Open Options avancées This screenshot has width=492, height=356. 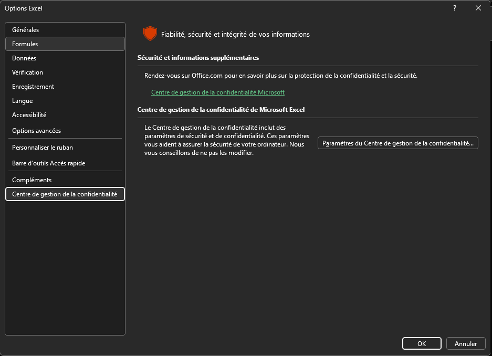pyautogui.click(x=65, y=131)
